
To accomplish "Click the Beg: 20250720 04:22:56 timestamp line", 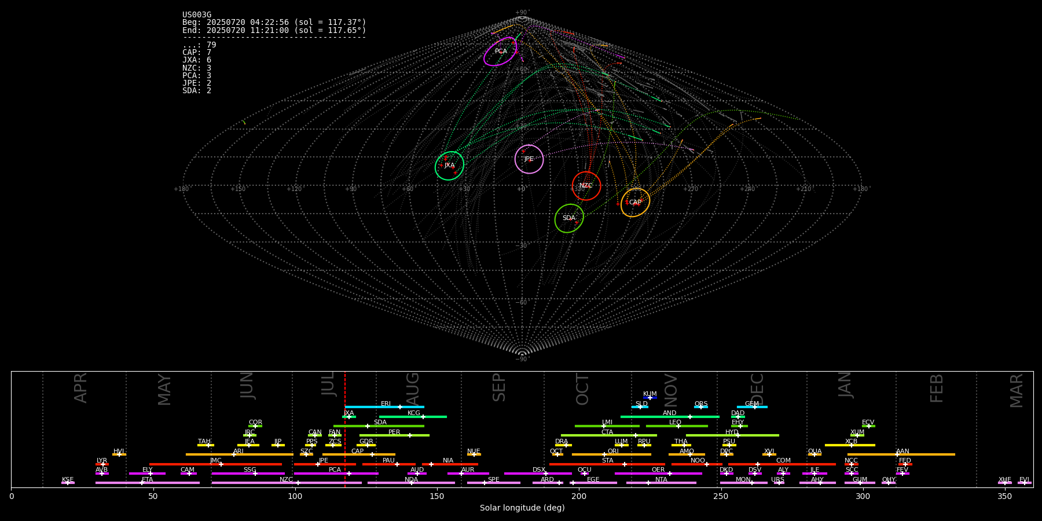I will [274, 23].
